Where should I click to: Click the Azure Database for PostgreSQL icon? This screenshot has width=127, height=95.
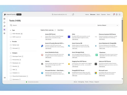tap(96, 46)
